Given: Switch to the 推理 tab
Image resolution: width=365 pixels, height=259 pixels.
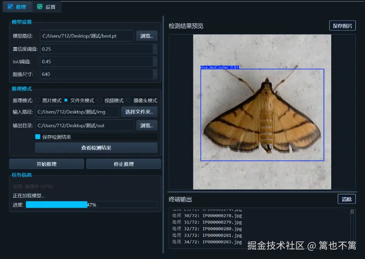Looking at the screenshot, I should pyautogui.click(x=17, y=7).
